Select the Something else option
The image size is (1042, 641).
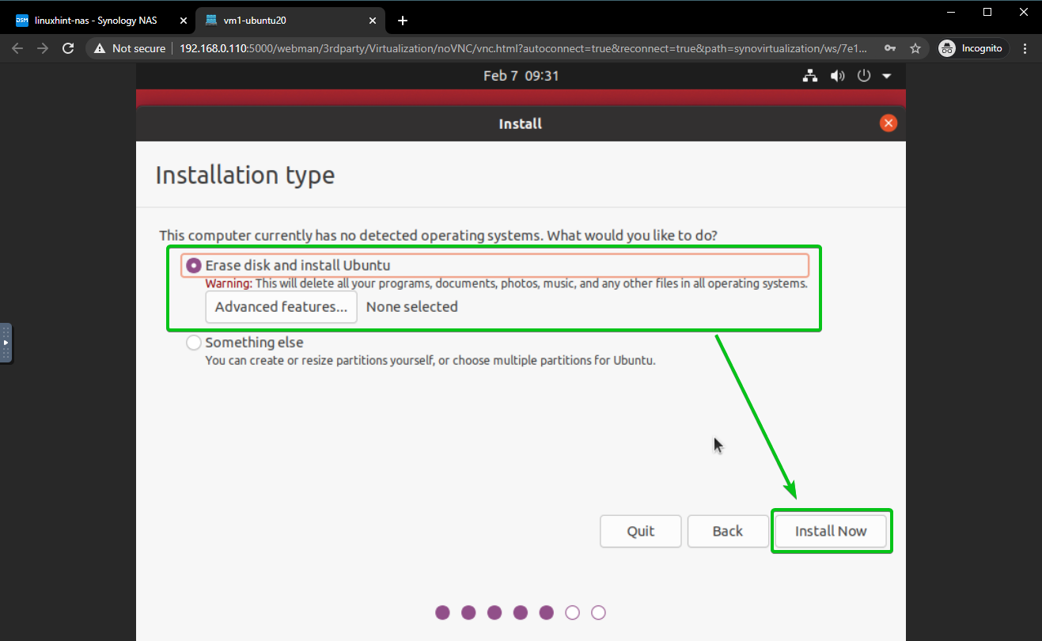tap(194, 343)
